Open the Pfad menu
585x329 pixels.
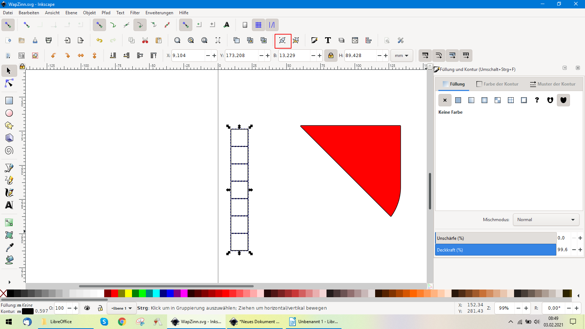click(106, 13)
